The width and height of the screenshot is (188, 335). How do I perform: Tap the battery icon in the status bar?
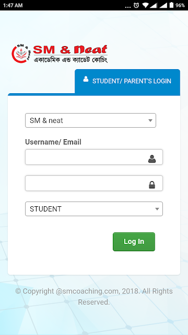click(171, 5)
